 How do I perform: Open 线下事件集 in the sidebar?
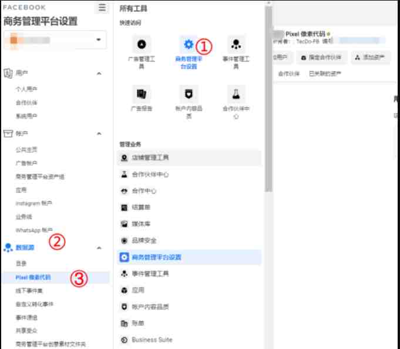click(29, 291)
